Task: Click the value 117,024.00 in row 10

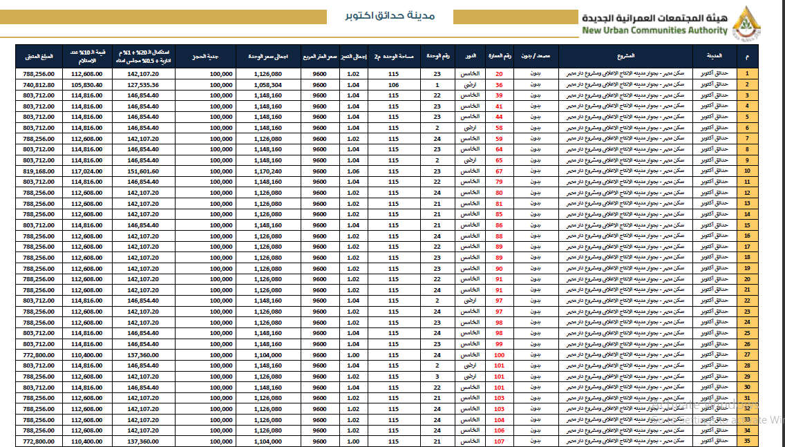Action: coord(86,171)
